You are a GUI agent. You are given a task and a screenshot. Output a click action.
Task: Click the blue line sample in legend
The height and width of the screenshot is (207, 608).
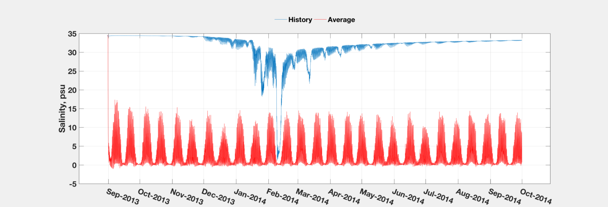coord(281,20)
